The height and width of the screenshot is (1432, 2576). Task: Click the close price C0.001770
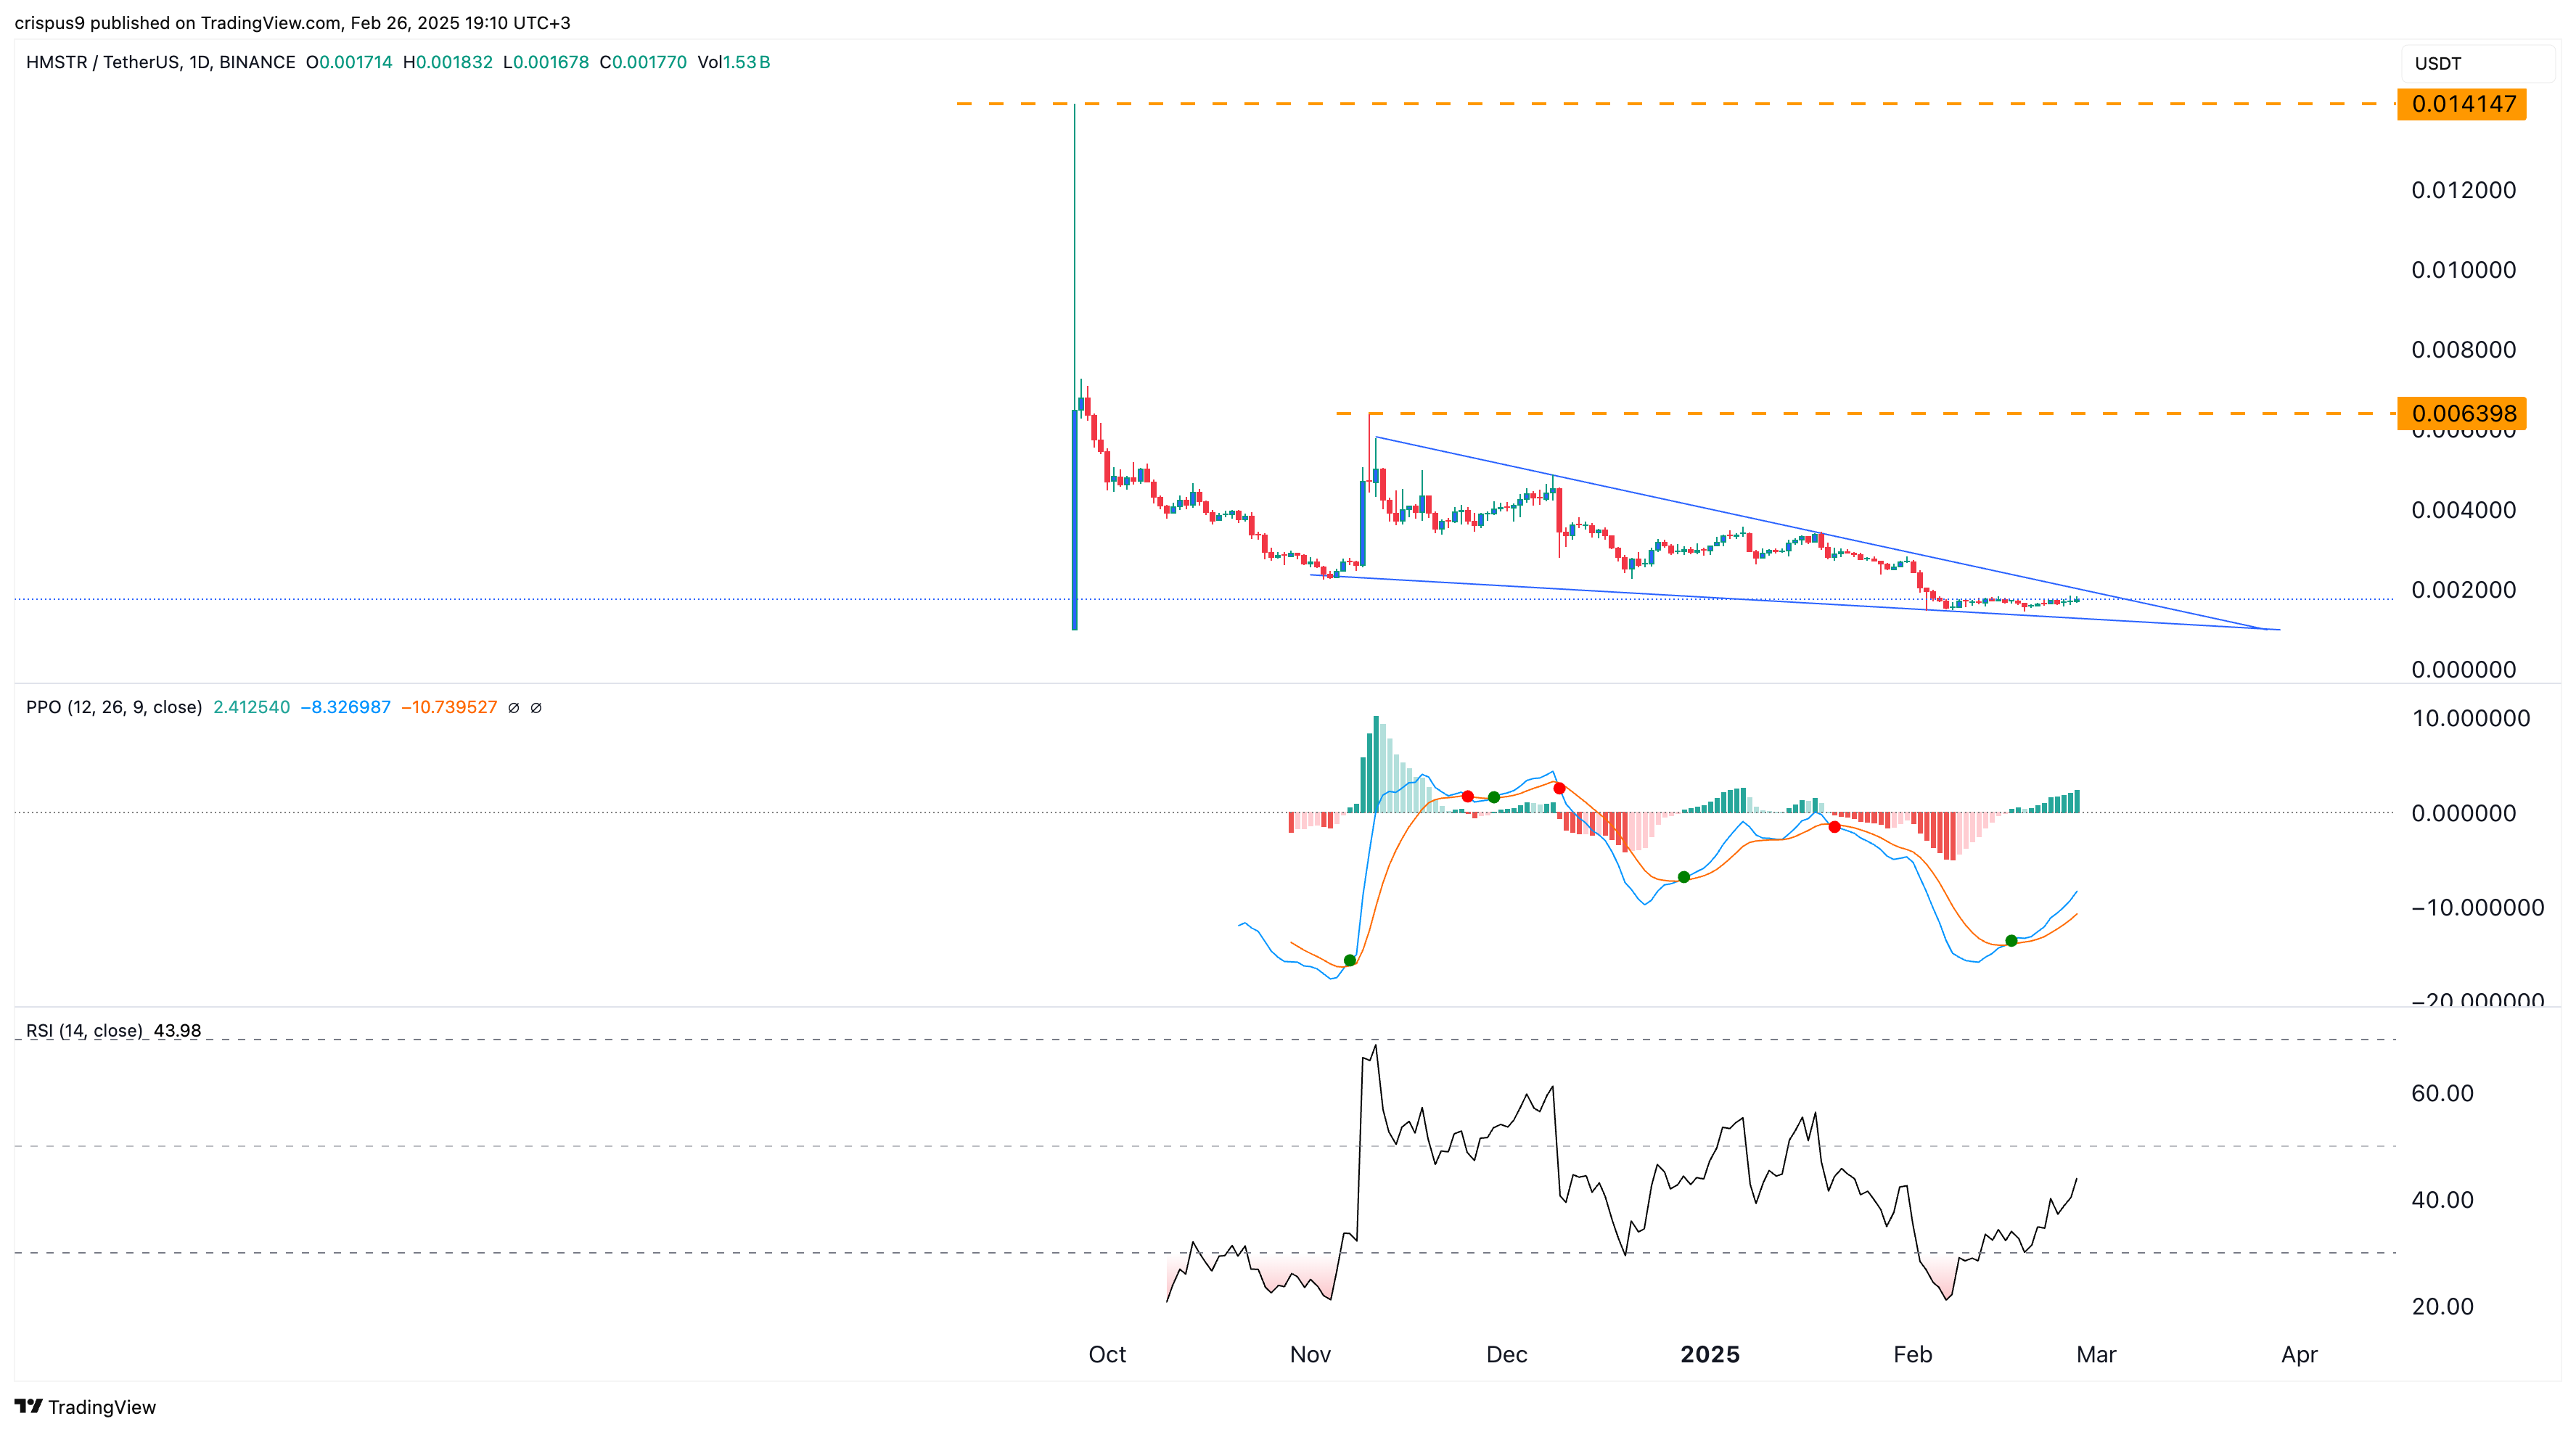tap(643, 62)
